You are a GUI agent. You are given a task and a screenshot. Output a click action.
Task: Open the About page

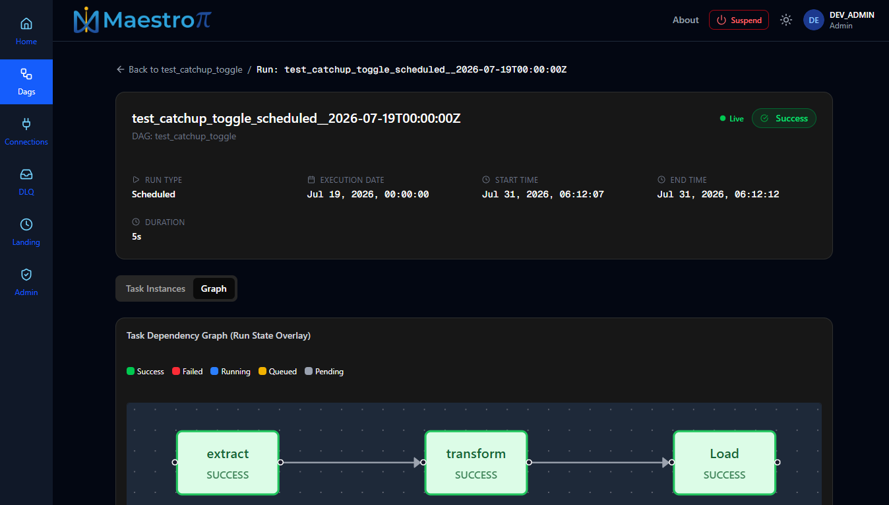coord(686,20)
